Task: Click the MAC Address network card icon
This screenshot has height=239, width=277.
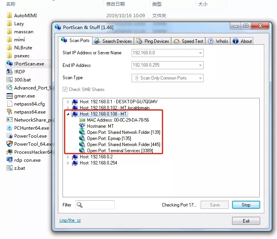Action: [82, 120]
